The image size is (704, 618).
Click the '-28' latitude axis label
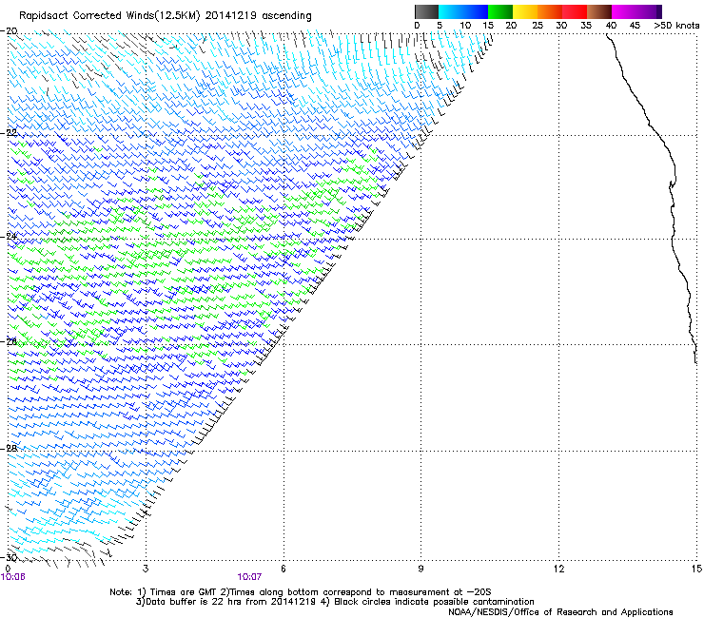(9, 449)
